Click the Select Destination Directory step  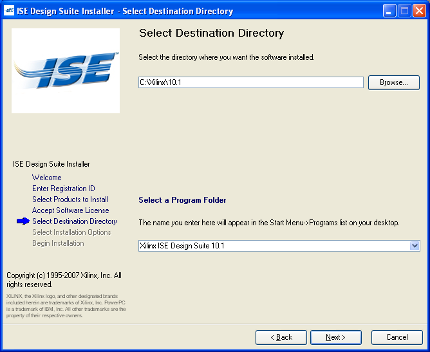[x=75, y=221]
